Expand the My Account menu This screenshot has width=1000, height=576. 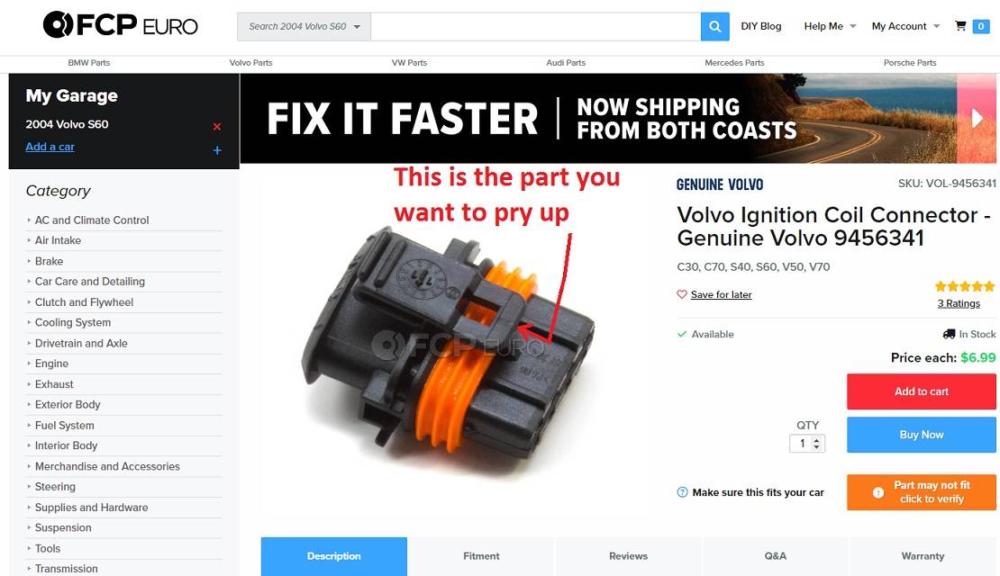coord(905,26)
